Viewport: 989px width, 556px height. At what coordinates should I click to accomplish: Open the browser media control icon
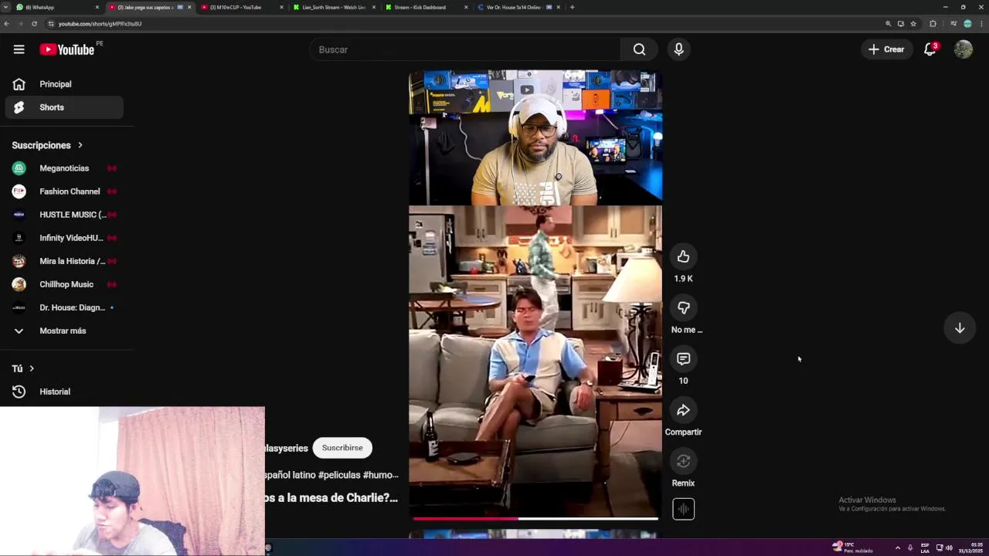pyautogui.click(x=953, y=24)
